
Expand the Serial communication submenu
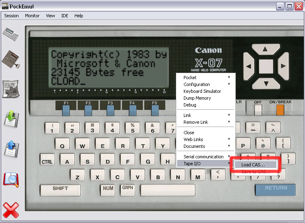[x=206, y=157]
